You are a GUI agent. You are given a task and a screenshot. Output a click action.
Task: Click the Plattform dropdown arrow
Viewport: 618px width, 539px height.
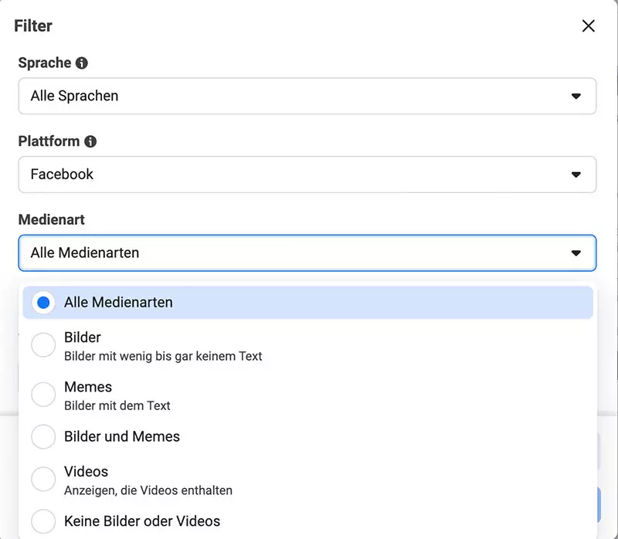pyautogui.click(x=576, y=175)
